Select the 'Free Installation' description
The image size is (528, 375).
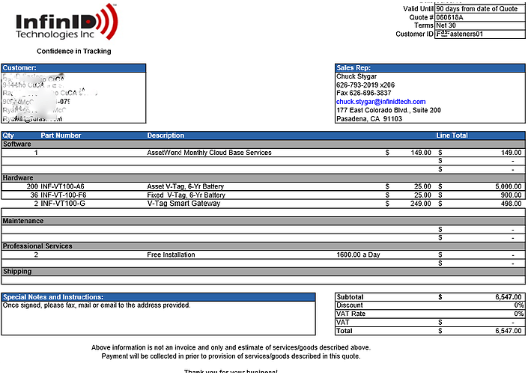(x=171, y=254)
